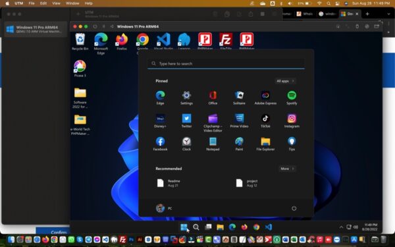Open Notepad from pinned apps
Viewport: 395px width, 247px height.
(x=213, y=144)
